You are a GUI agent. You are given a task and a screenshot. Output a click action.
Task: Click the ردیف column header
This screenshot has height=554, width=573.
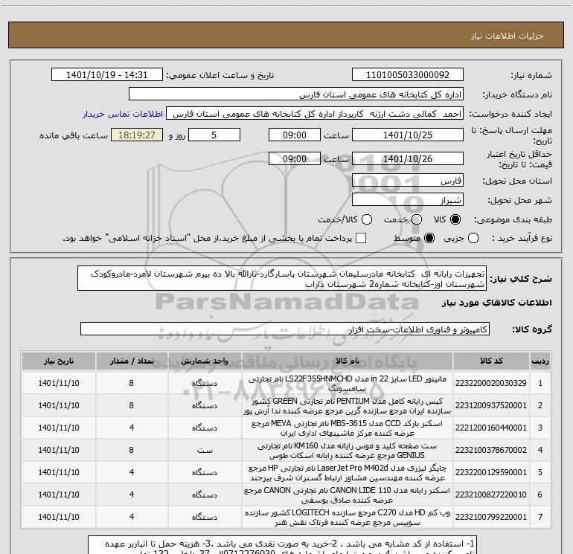[x=540, y=361]
